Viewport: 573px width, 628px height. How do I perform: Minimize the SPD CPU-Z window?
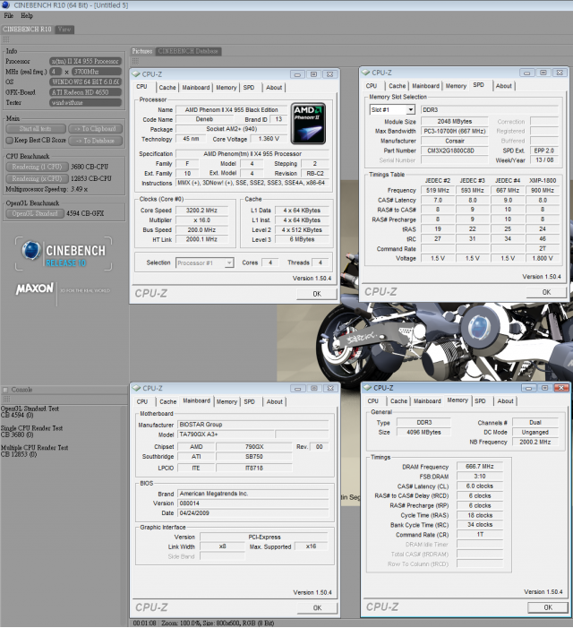click(527, 73)
